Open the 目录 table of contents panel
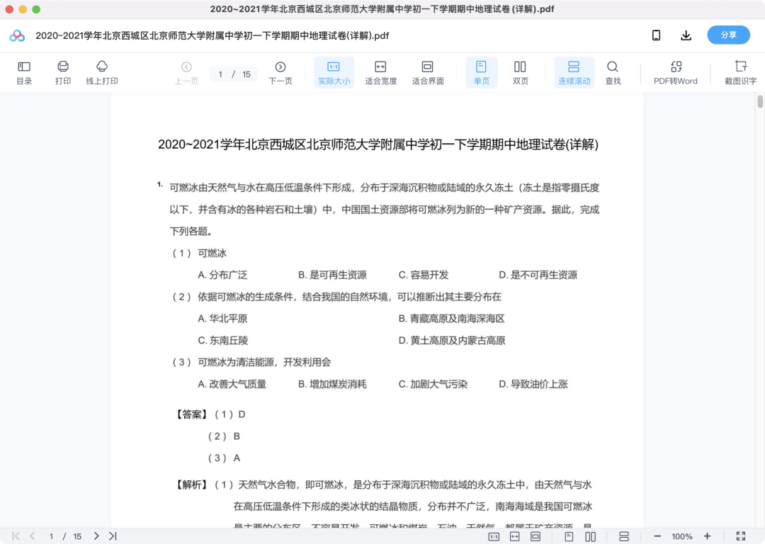The height and width of the screenshot is (544, 765). coord(24,73)
